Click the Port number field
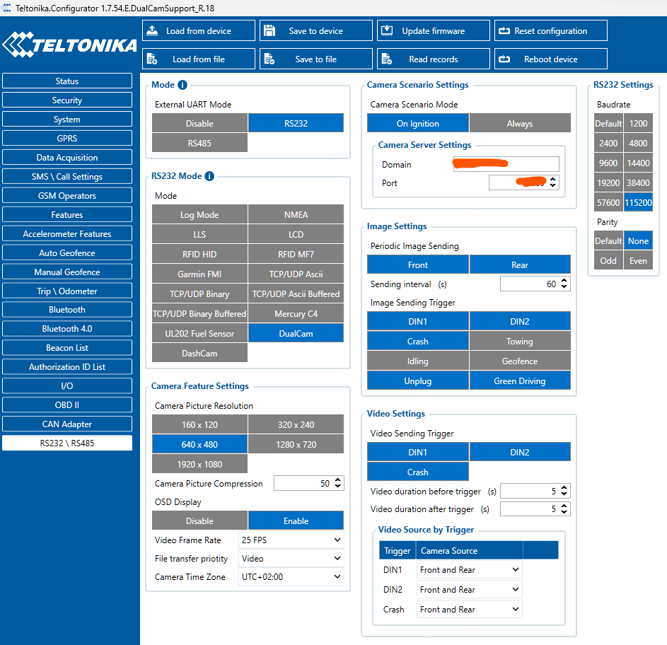 coord(523,182)
